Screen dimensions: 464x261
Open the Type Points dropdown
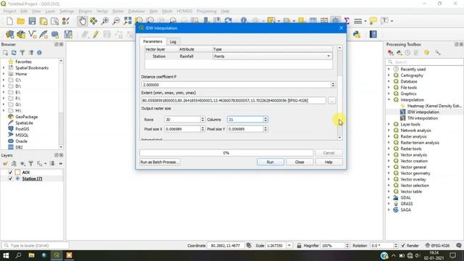tap(273, 57)
